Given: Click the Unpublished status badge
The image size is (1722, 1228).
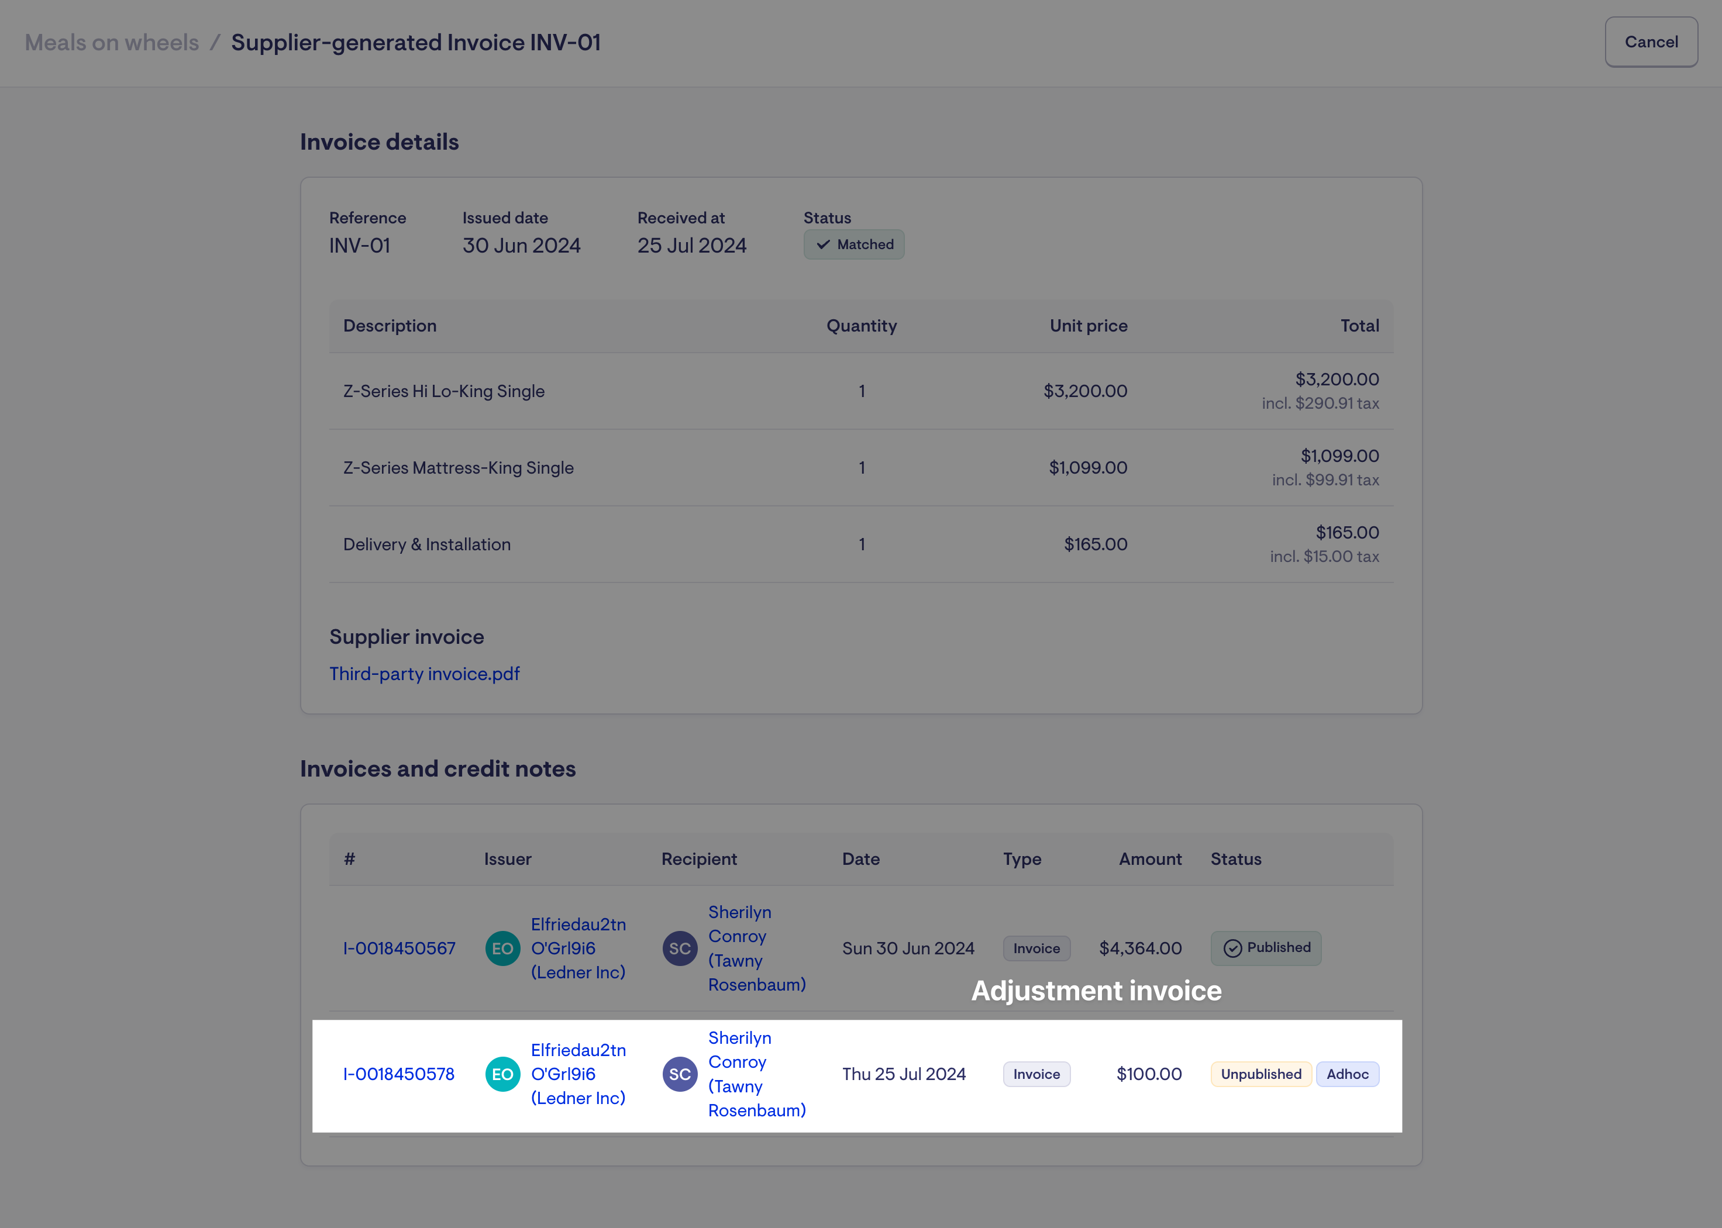Looking at the screenshot, I should point(1260,1074).
